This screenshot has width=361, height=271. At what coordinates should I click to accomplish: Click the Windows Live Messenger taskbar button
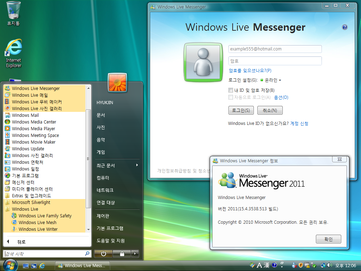82,266
